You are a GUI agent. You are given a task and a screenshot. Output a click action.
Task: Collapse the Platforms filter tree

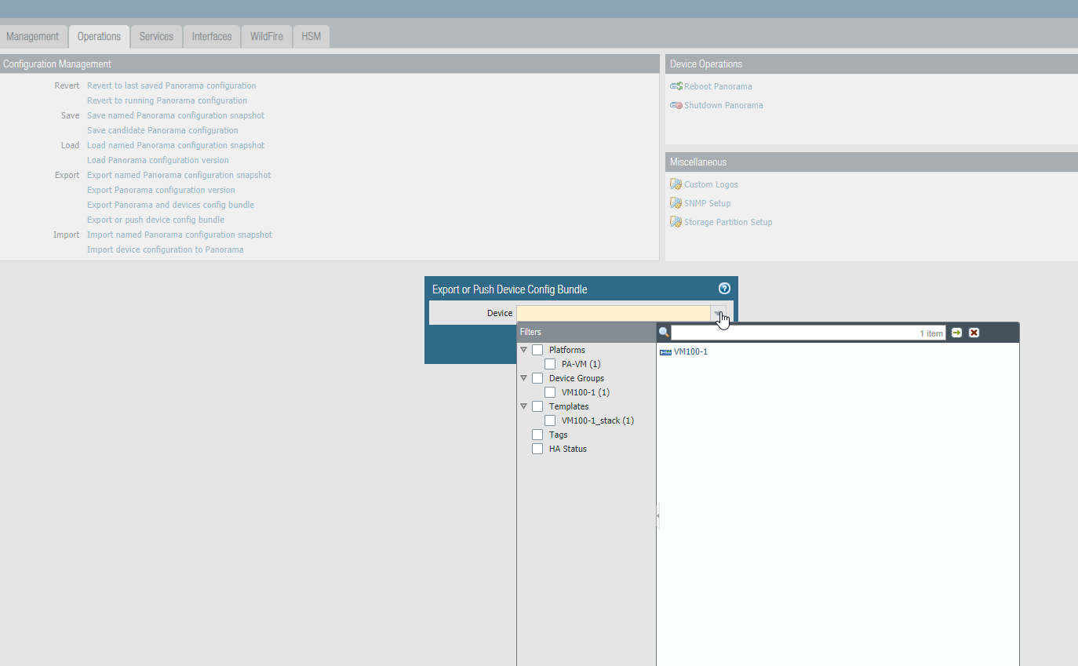pos(524,350)
